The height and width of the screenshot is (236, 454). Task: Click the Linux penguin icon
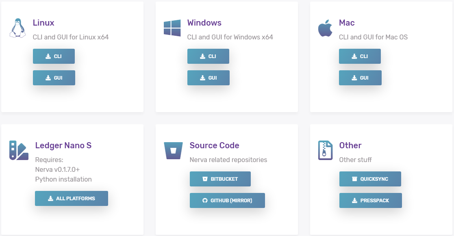(x=17, y=28)
